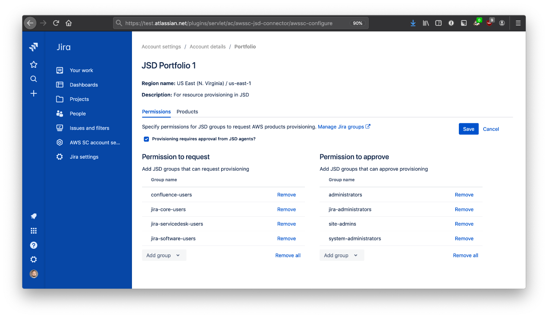The image size is (548, 318).
Task: Open People menu item
Action: pyautogui.click(x=78, y=114)
